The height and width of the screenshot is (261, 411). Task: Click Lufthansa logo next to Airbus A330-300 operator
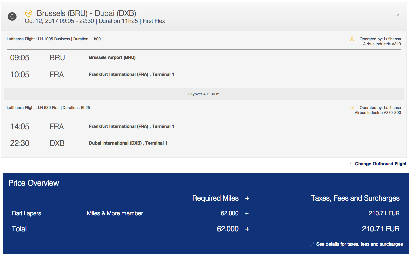[x=352, y=108]
